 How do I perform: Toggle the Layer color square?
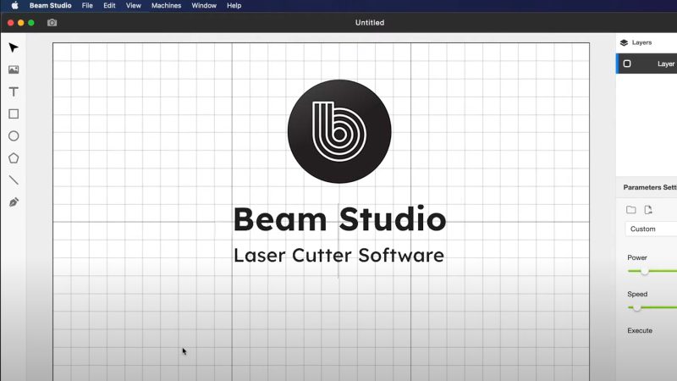point(627,63)
